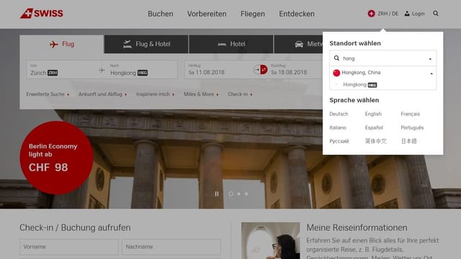Viewport: 461px width, 259px height.
Task: Click the rental car tab icon
Action: [299, 45]
